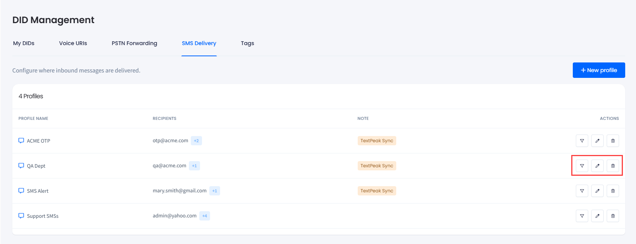The image size is (636, 244).
Task: Click the TextPeak Sync note on ACME OTP row
Action: tap(377, 141)
